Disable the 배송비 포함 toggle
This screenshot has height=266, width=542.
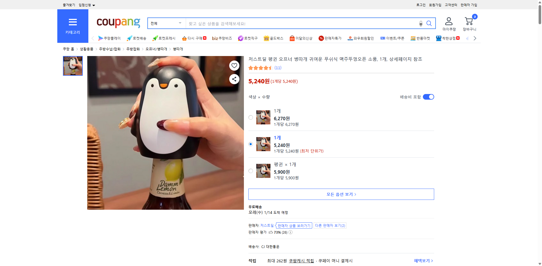[428, 97]
